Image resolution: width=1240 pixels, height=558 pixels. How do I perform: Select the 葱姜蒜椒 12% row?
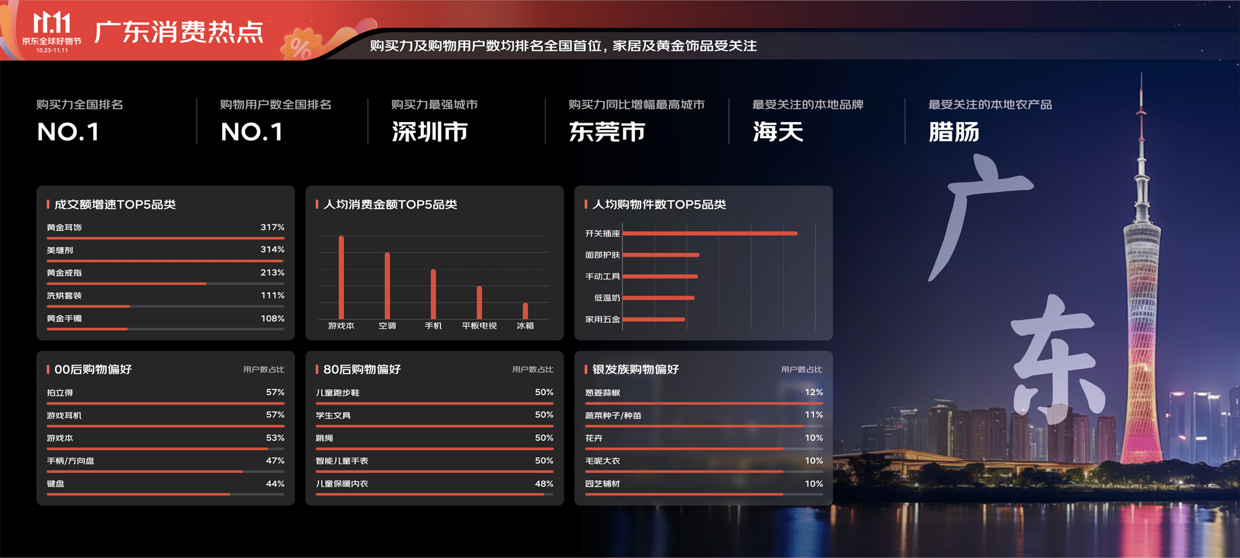[x=703, y=393]
